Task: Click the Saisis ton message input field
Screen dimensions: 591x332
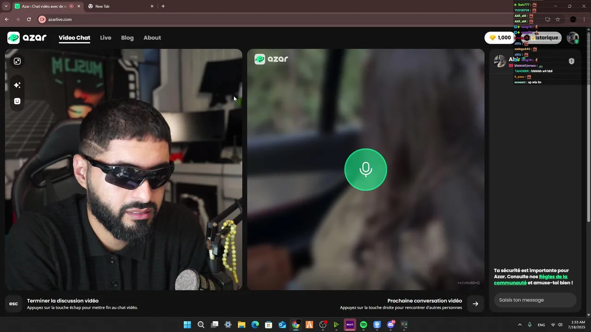Action: [535, 300]
